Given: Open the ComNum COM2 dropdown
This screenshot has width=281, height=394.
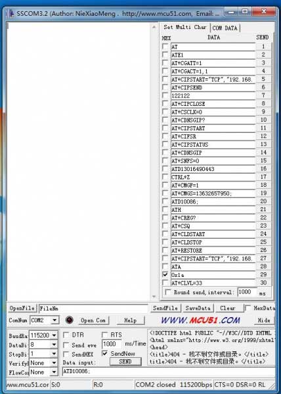Looking at the screenshot, I should pos(54,320).
